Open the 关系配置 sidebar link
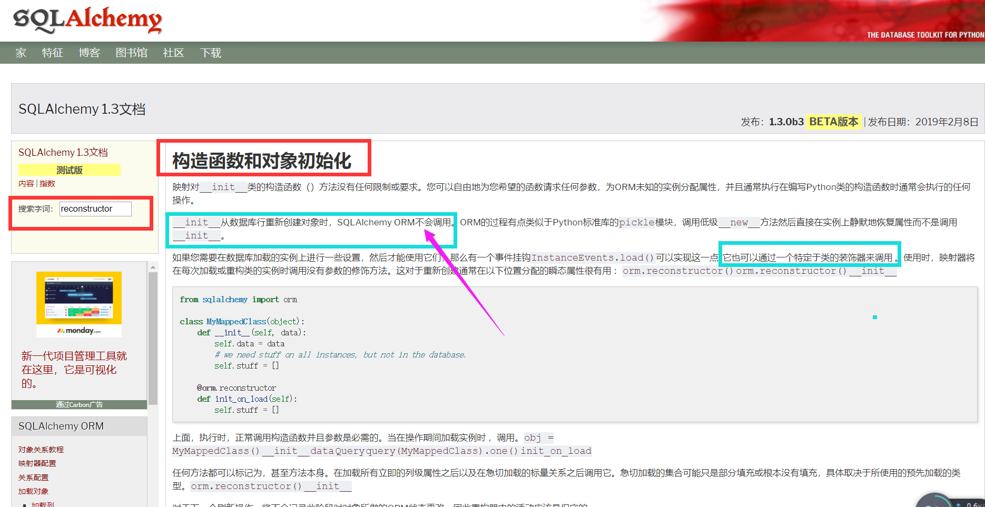 click(33, 478)
